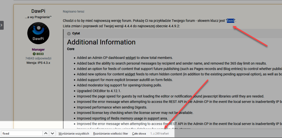This screenshot has width=282, height=138.
Task: Click the 1. z 249 trafień counter
Action: (x=159, y=133)
